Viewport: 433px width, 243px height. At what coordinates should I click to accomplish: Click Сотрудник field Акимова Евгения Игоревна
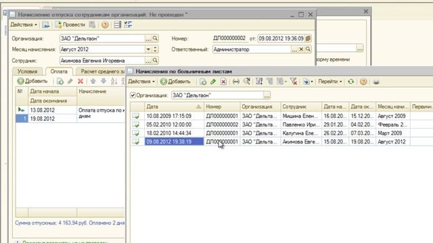102,60
